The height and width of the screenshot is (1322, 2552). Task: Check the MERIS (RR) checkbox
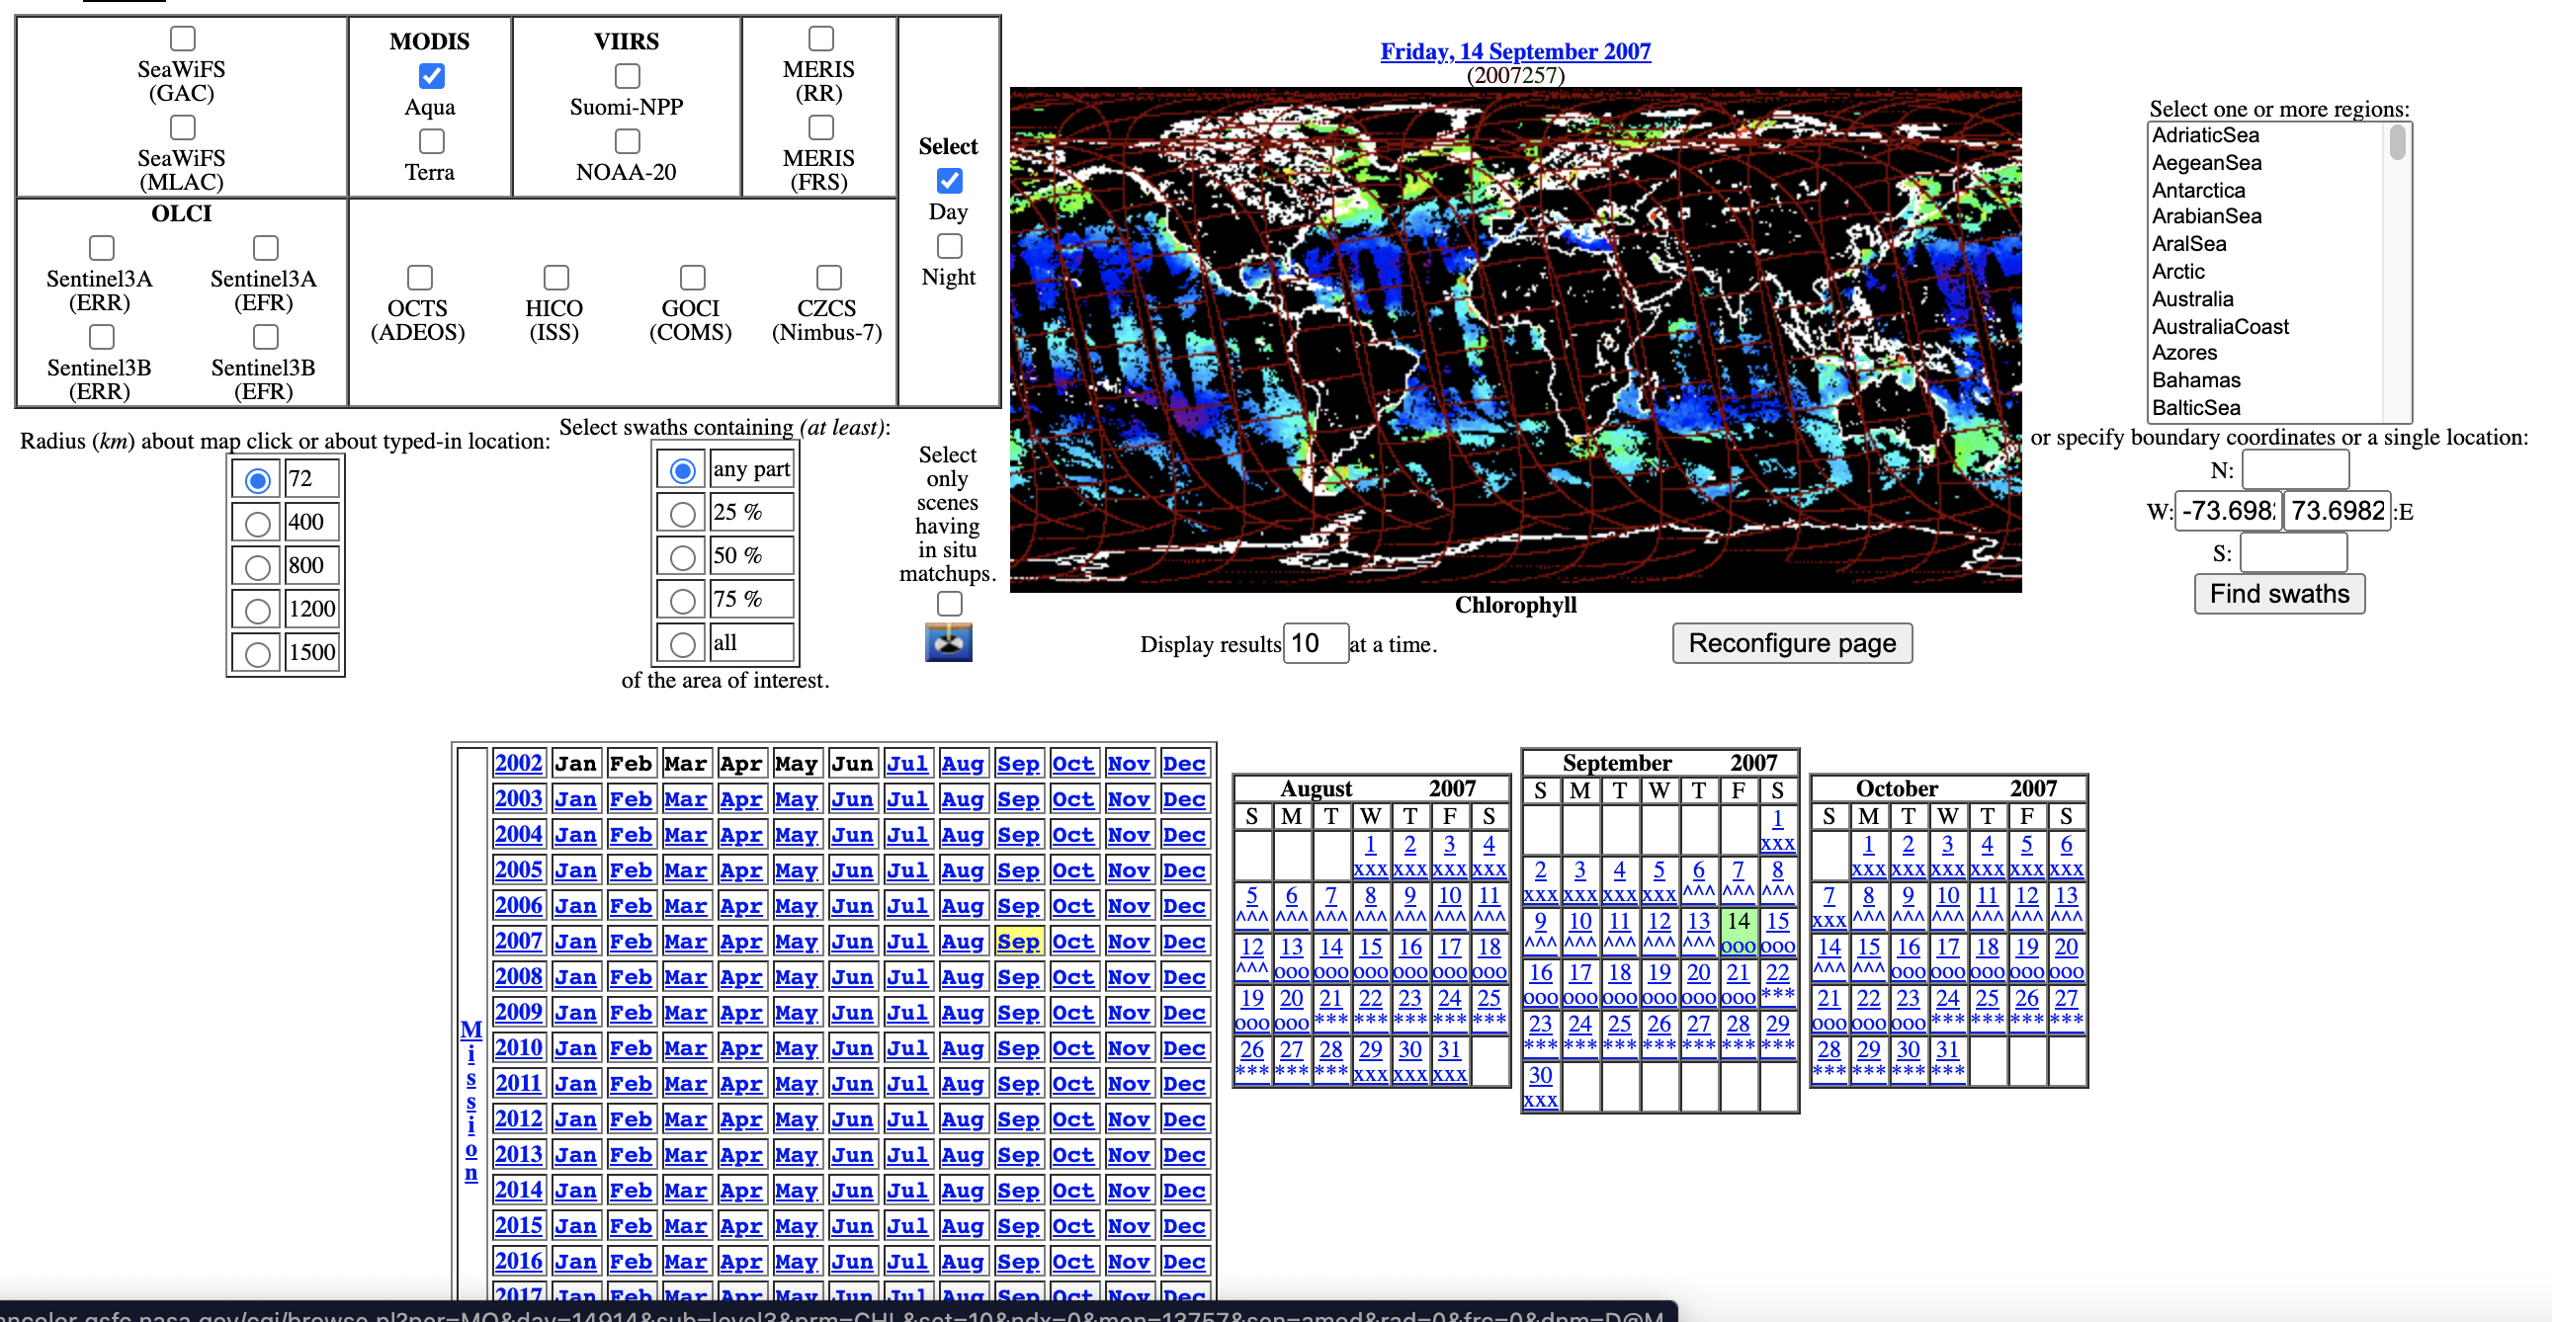(x=820, y=39)
